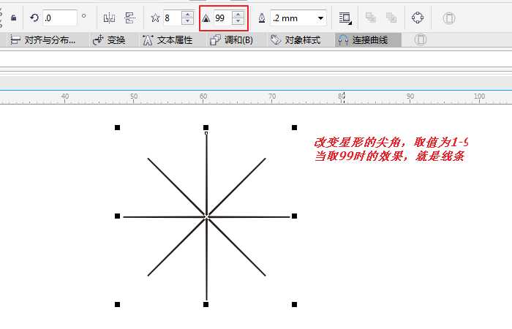Open the 对象样式 docker tab
This screenshot has height=329, width=512.
295,40
